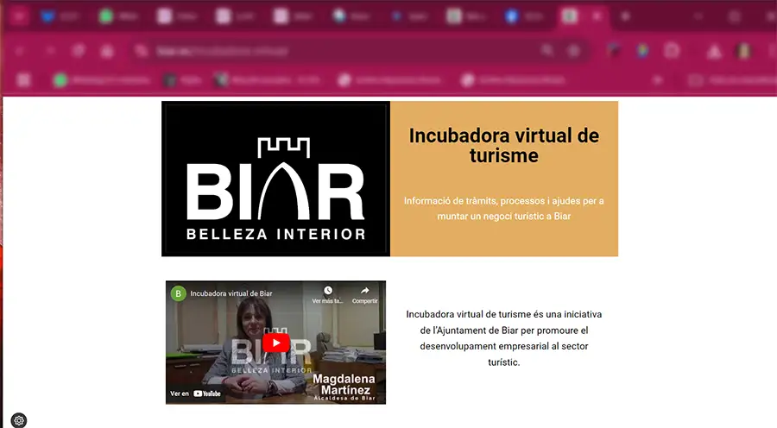
Task: Click the browser home icon
Action: 107,51
